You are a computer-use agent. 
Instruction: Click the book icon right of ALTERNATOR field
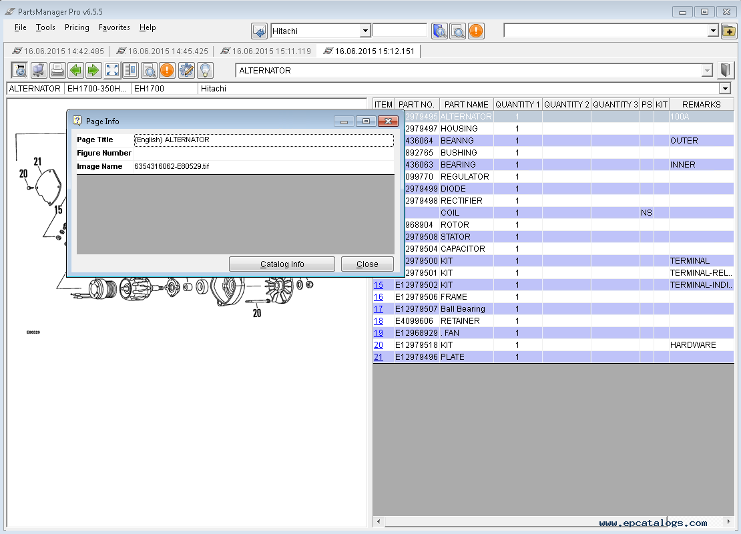(726, 70)
